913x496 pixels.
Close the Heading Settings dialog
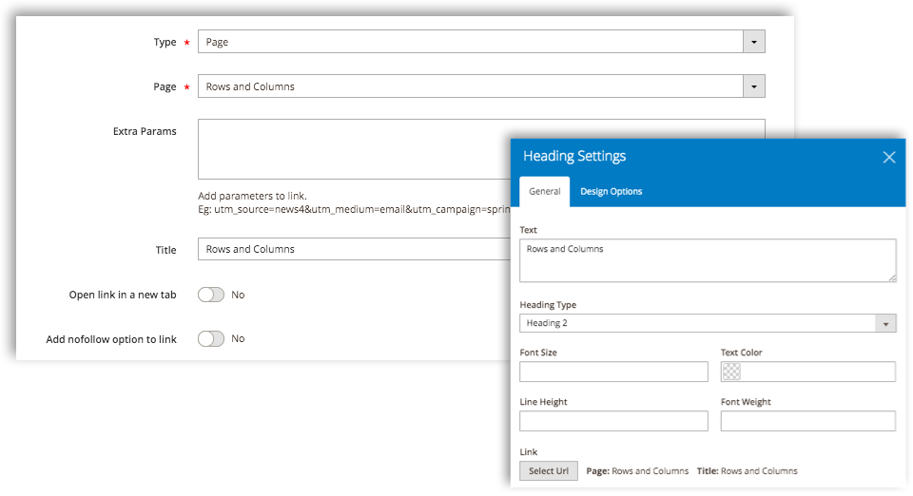click(x=888, y=157)
